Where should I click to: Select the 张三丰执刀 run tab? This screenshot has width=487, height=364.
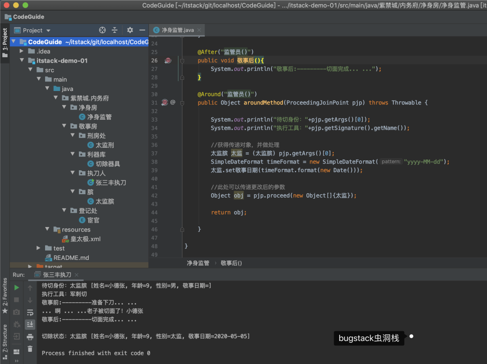57,275
